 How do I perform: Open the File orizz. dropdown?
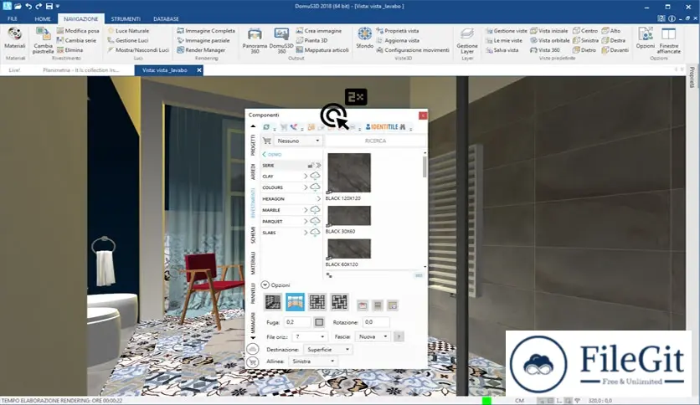click(309, 336)
